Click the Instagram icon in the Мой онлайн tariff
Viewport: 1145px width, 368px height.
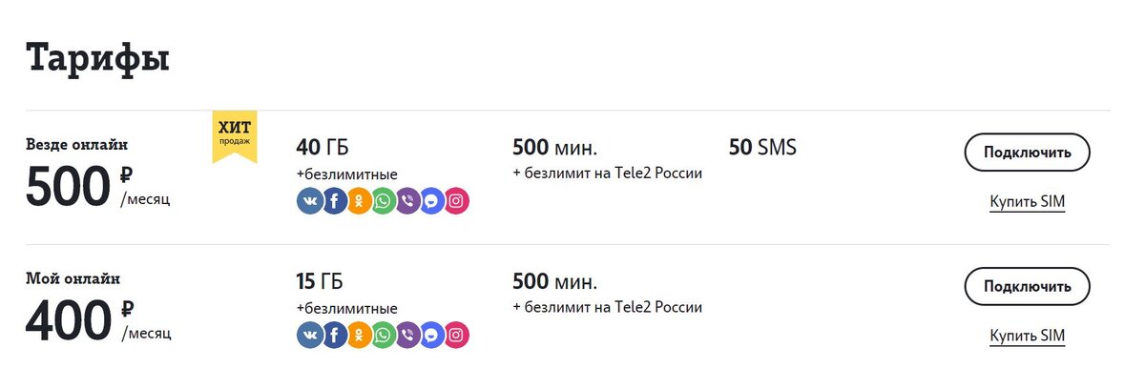[457, 335]
